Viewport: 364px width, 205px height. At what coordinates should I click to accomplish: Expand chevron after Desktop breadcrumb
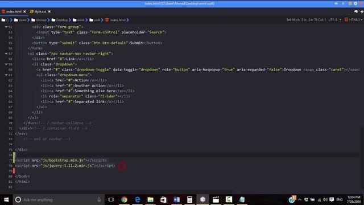tap(70, 20)
